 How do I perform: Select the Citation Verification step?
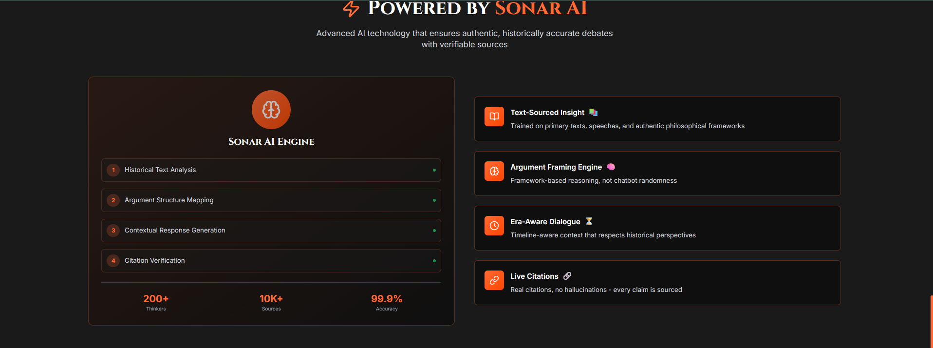coord(271,261)
